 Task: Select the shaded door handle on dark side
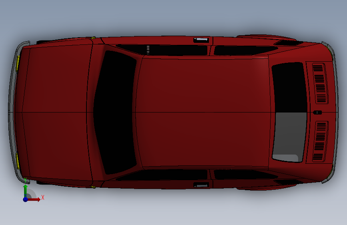click(201, 185)
